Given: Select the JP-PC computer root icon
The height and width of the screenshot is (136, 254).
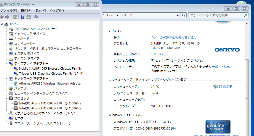Looking at the screenshot, I should click(6, 24).
